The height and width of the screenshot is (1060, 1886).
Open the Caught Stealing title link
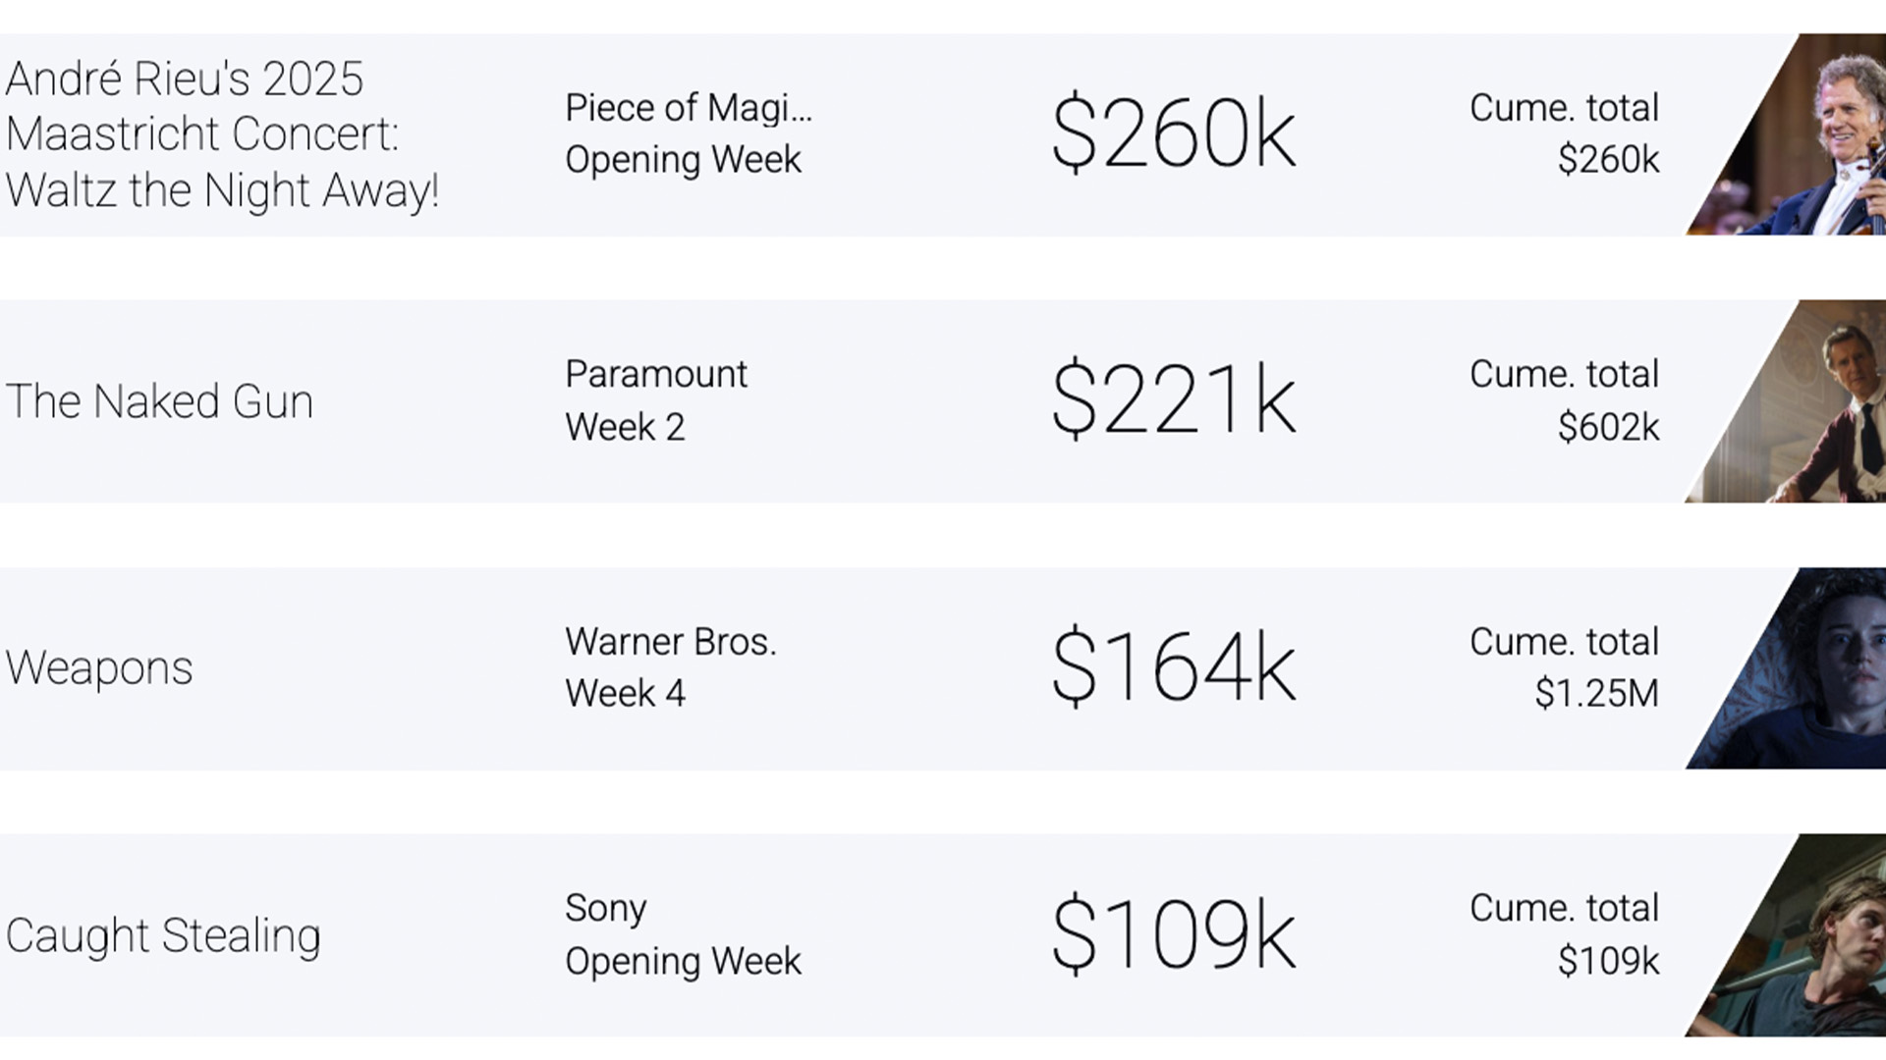(163, 935)
